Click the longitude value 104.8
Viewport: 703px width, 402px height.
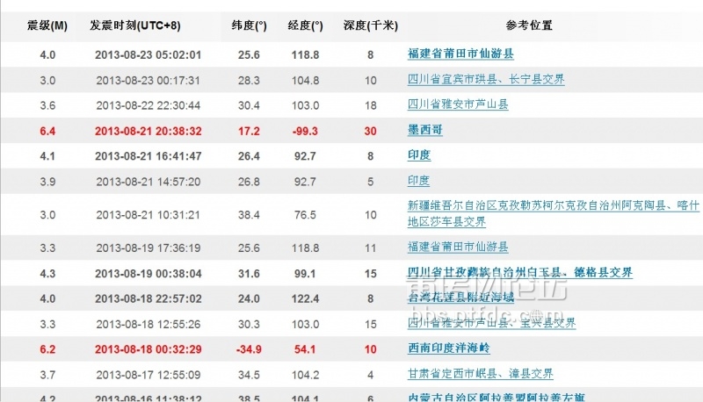click(x=305, y=81)
